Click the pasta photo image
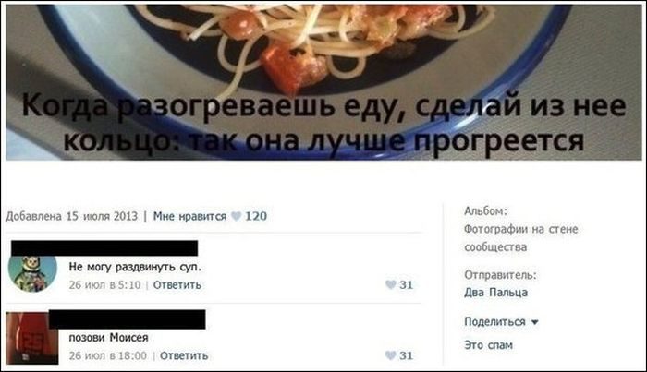Image resolution: width=647 pixels, height=372 pixels. [x=323, y=82]
